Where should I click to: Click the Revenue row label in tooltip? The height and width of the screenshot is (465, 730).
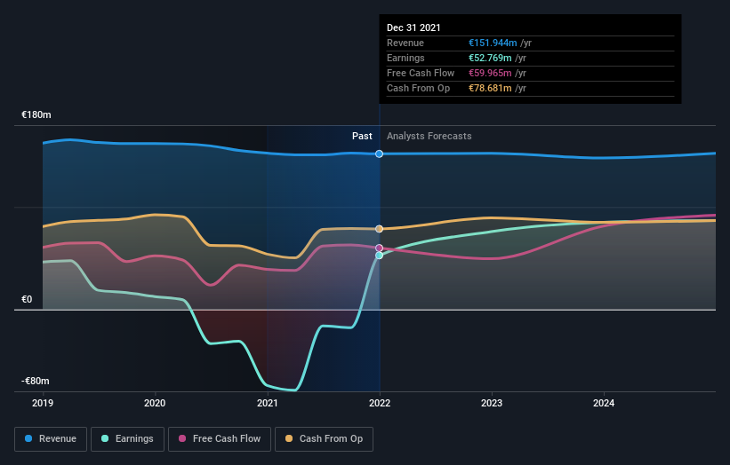click(x=405, y=43)
